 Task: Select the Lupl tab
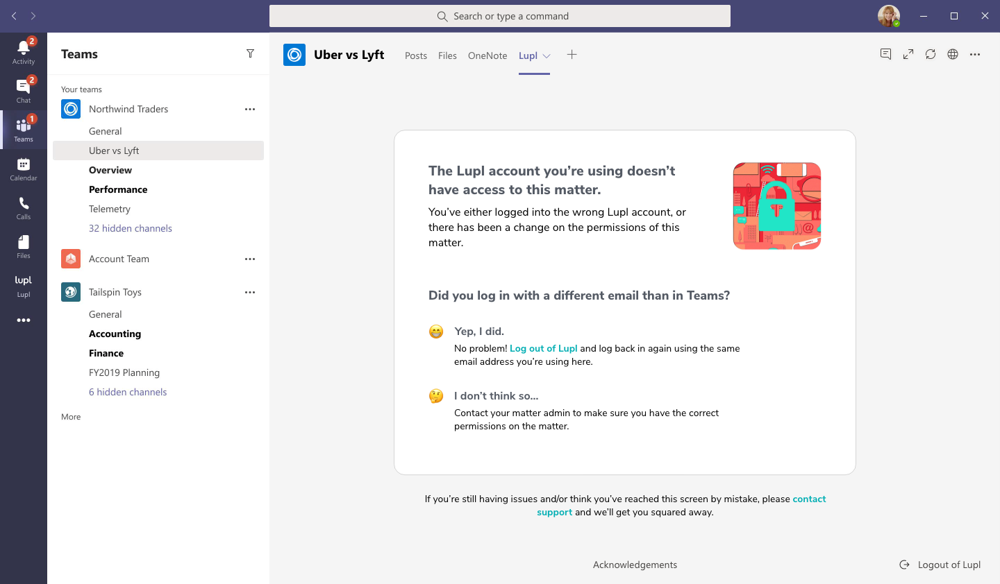(528, 55)
